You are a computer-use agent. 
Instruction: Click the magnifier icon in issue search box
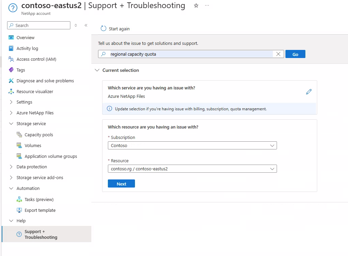(103, 54)
